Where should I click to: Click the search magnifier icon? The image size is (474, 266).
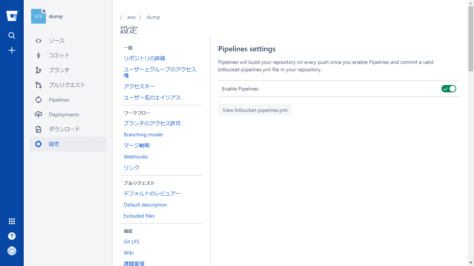tap(12, 35)
